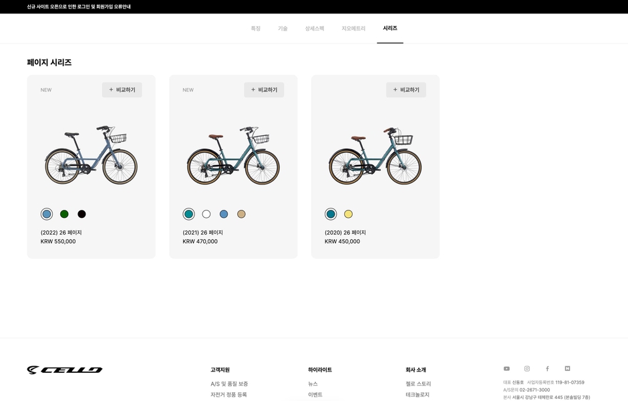
Task: Select the white color for 2021 model
Action: (x=206, y=214)
